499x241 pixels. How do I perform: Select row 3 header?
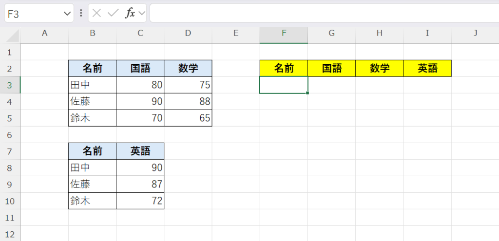coord(10,85)
